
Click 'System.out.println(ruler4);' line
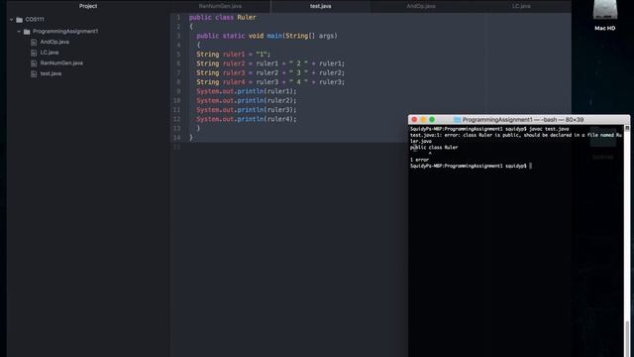tap(247, 119)
